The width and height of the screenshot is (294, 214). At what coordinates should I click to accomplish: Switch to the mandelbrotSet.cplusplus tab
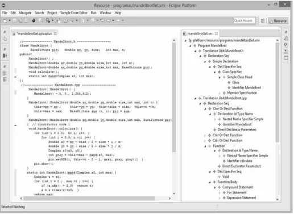(x=34, y=33)
